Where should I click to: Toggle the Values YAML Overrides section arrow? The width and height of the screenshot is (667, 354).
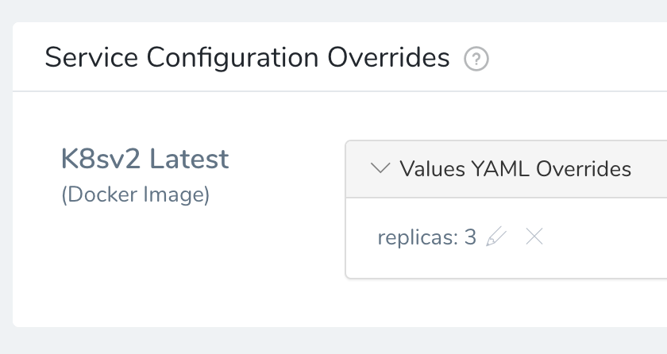(x=380, y=168)
